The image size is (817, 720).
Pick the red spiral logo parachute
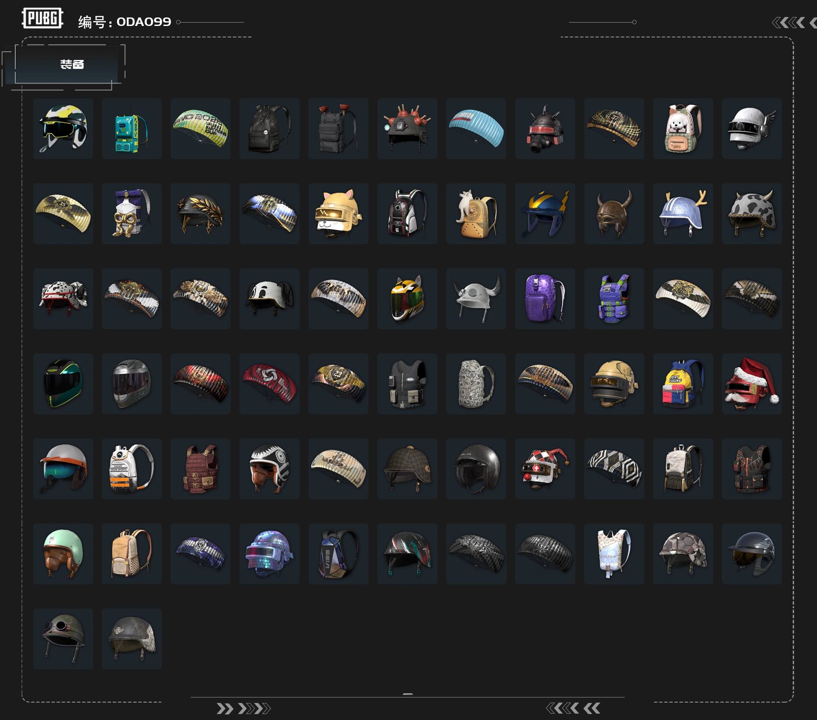(x=269, y=384)
